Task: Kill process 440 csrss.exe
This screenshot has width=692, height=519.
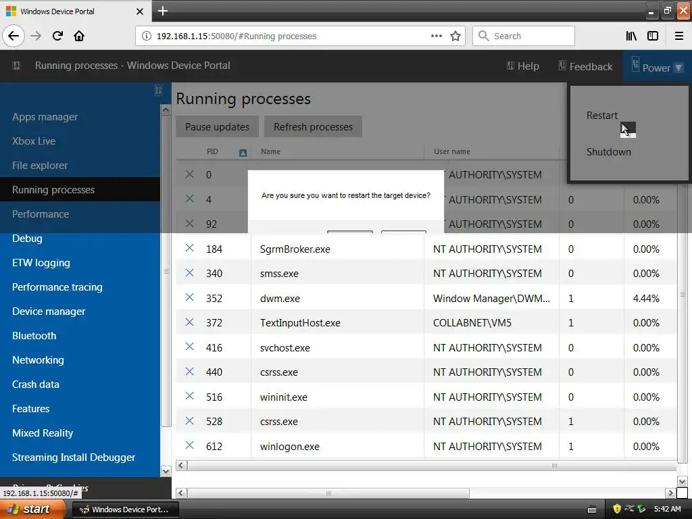Action: tap(189, 372)
